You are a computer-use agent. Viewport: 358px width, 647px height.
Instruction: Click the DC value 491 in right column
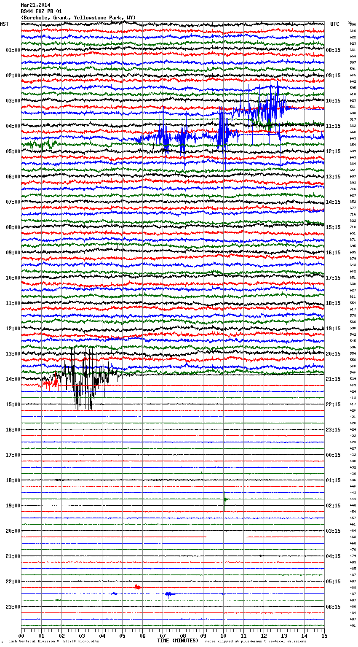(x=353, y=626)
